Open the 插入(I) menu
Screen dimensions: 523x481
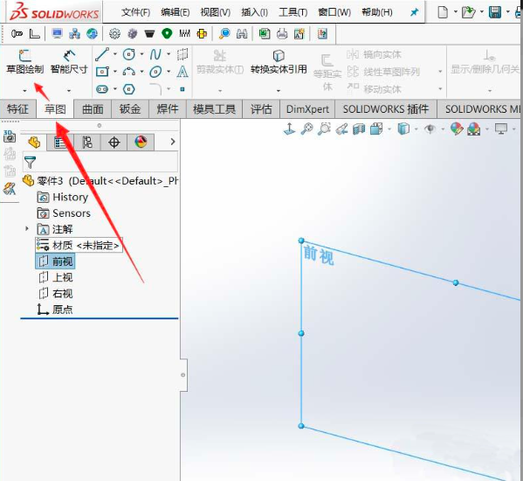tap(254, 12)
